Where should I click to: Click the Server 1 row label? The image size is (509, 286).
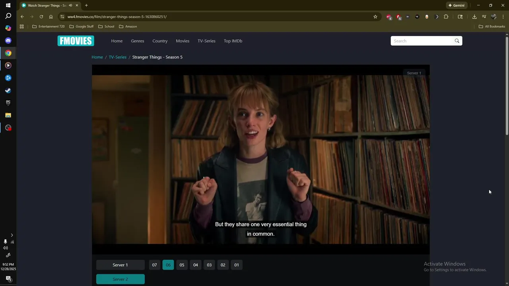(120, 265)
